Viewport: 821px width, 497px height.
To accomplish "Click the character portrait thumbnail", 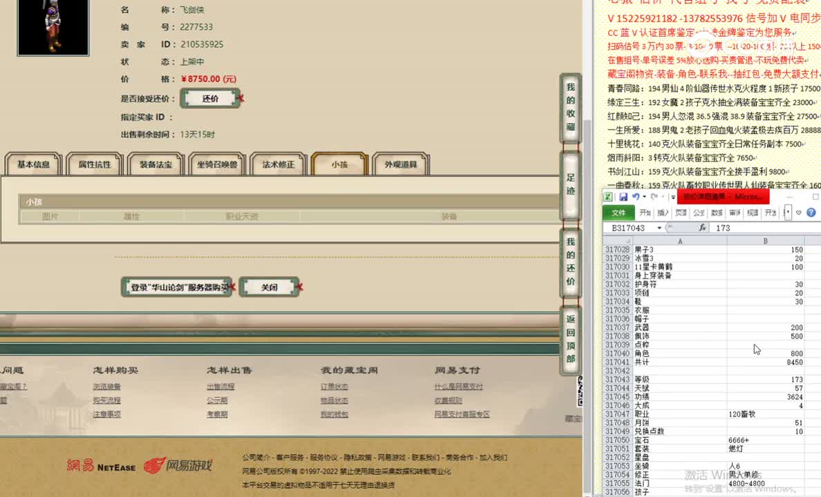I will 53,28.
